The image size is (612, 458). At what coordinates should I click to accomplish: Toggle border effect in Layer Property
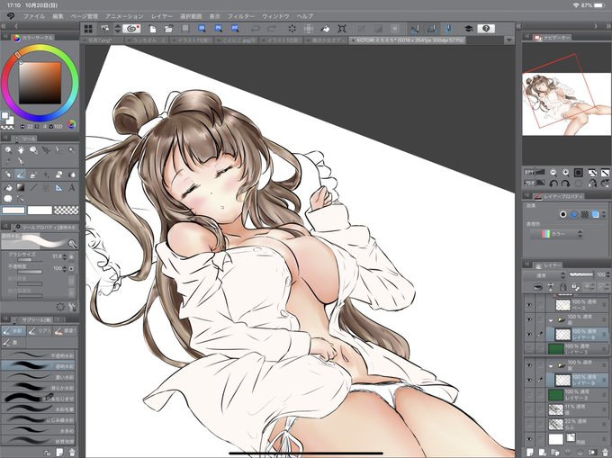[x=562, y=214]
